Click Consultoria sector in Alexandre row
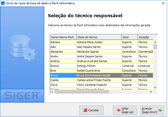168x117 pixels. click(130, 52)
